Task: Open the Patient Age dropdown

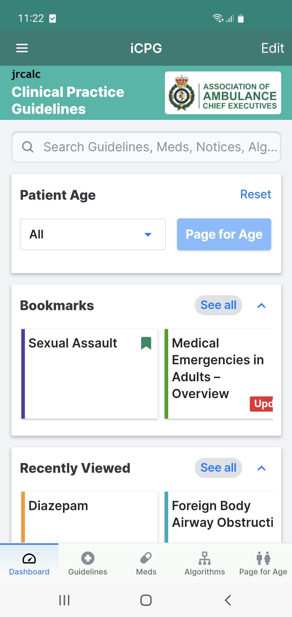Action: [x=93, y=234]
